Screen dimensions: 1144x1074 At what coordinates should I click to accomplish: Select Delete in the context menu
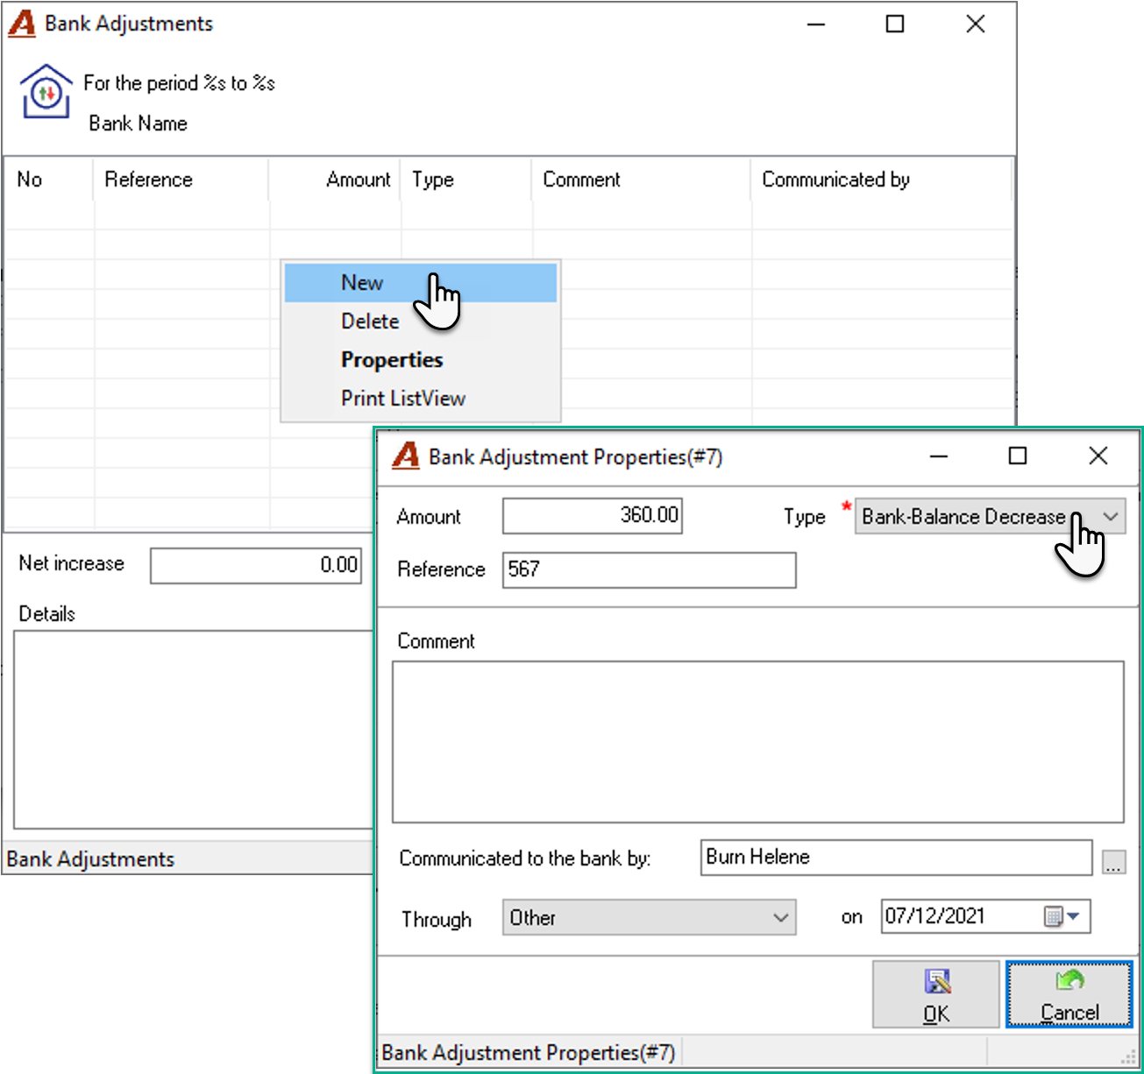pos(421,321)
